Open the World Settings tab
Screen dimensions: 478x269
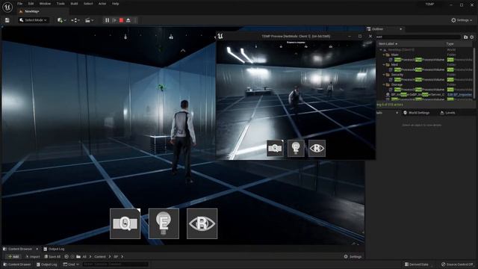(x=417, y=113)
